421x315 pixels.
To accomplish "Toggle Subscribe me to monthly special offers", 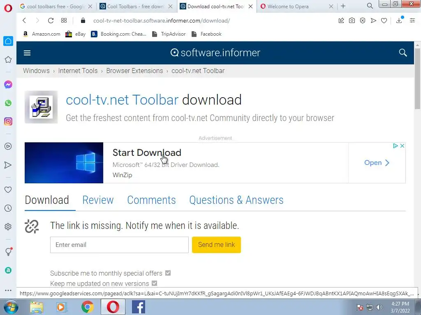I will click(x=168, y=273).
